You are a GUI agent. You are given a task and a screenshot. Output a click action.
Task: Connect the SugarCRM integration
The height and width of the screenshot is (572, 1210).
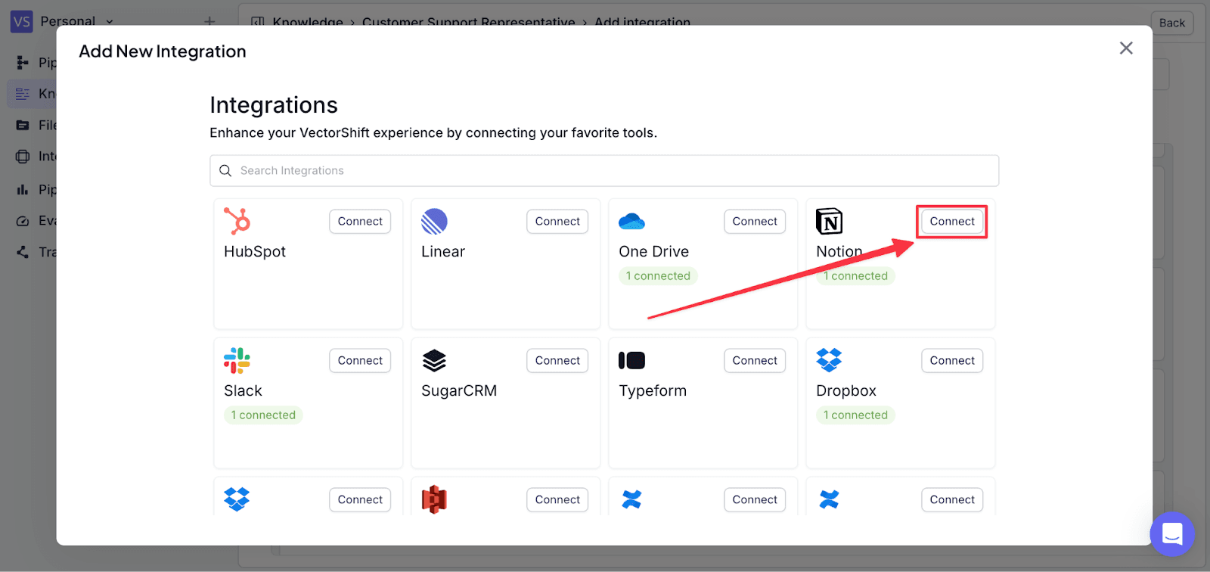(x=557, y=361)
